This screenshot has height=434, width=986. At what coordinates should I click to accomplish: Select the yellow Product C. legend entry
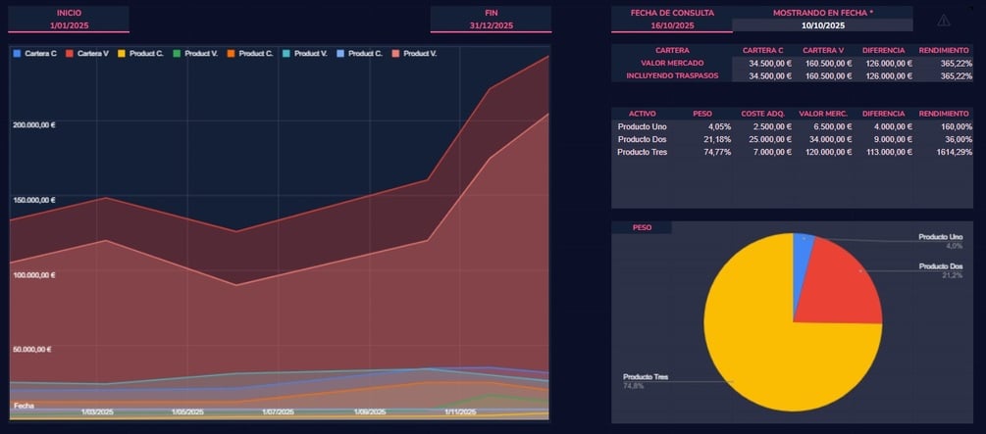click(141, 53)
